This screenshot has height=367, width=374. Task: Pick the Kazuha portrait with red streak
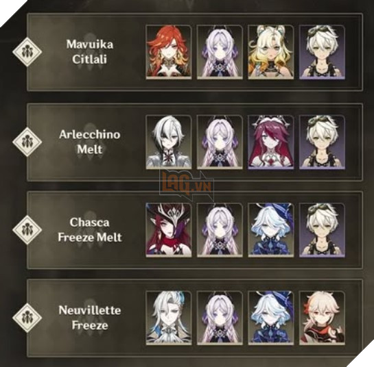[323, 318]
